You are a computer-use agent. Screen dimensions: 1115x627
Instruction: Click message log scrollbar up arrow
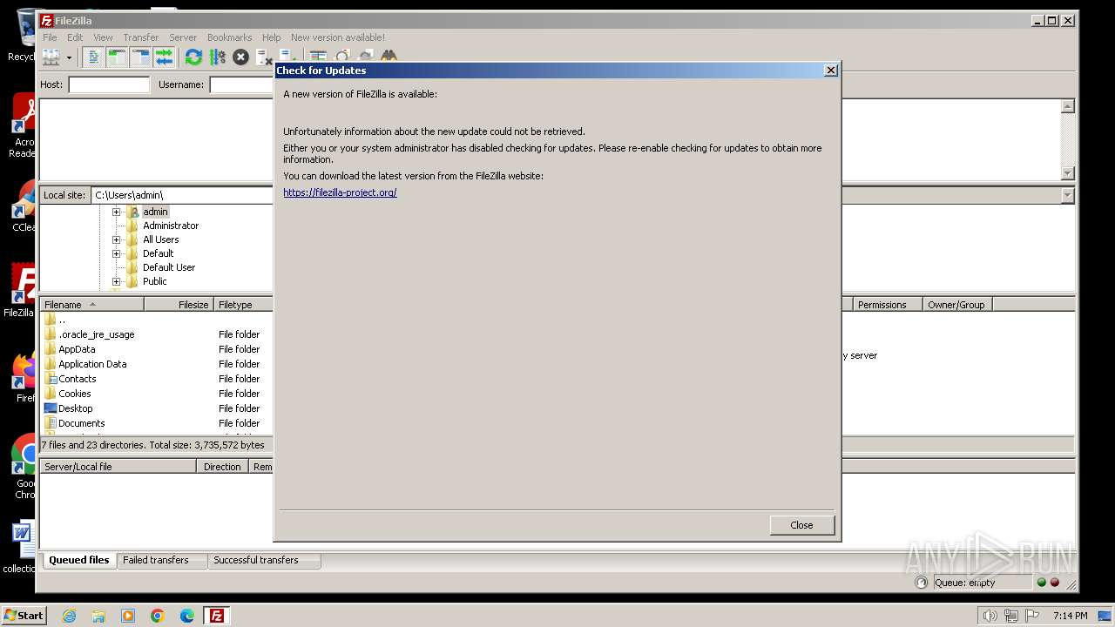point(1068,106)
